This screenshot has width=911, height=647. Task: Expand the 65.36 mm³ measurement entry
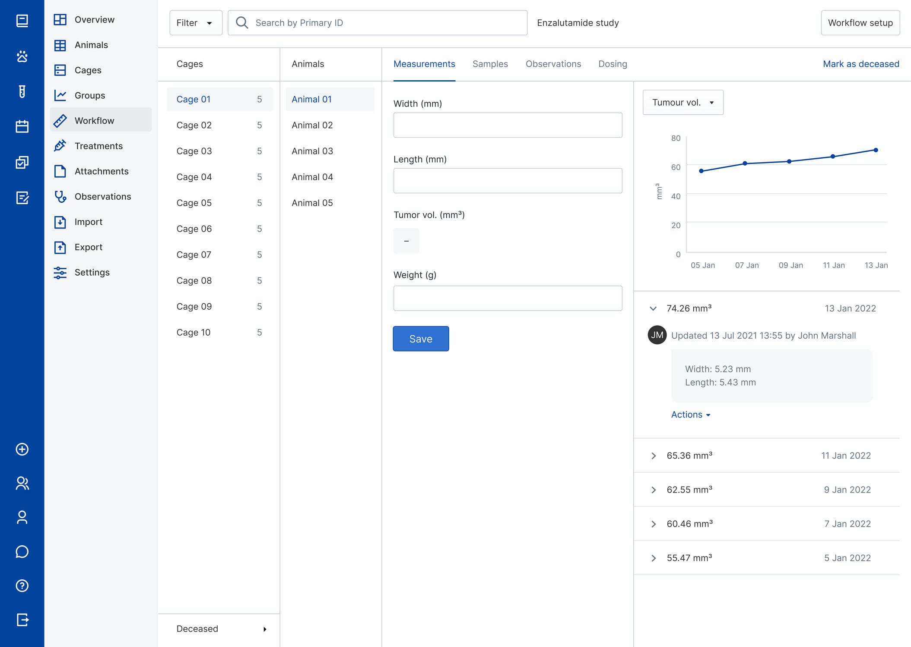654,456
